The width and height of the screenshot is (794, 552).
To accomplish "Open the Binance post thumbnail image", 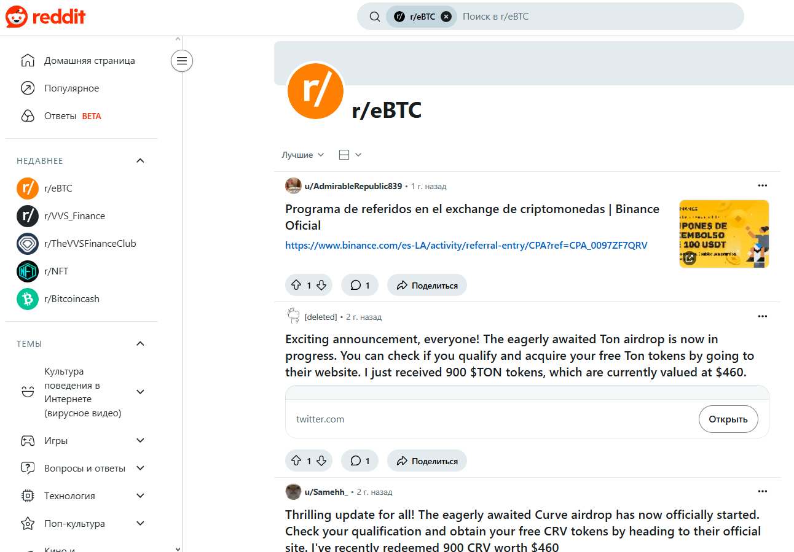I will pos(724,234).
